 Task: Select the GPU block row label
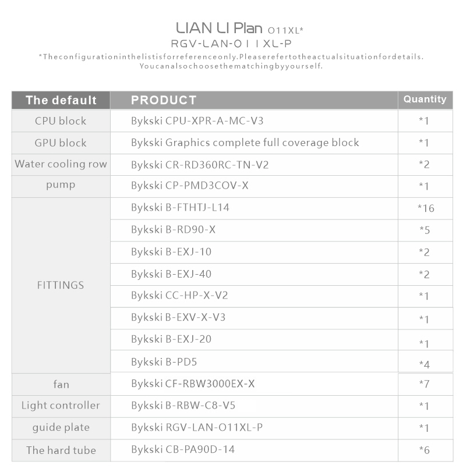point(61,143)
